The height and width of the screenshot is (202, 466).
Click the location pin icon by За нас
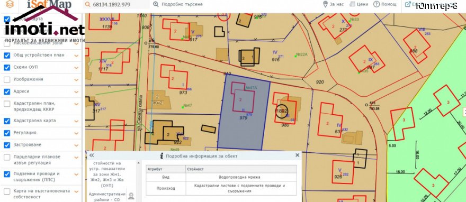coord(325,4)
